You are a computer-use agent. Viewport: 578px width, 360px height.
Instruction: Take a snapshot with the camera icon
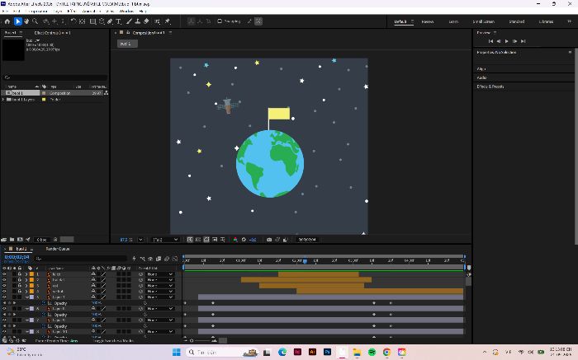pyautogui.click(x=269, y=240)
